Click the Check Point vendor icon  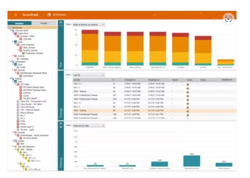click(15, 33)
